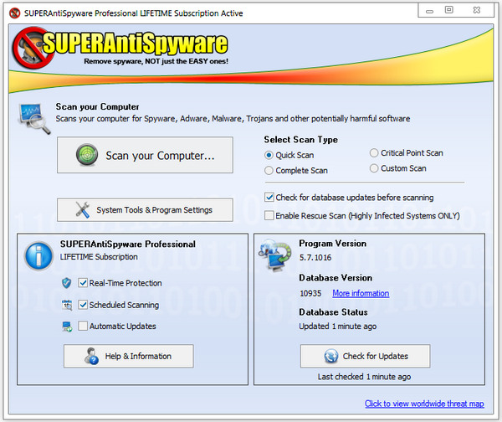This screenshot has width=502, height=422.
Task: Click the database version number 10935
Action: pyautogui.click(x=310, y=293)
